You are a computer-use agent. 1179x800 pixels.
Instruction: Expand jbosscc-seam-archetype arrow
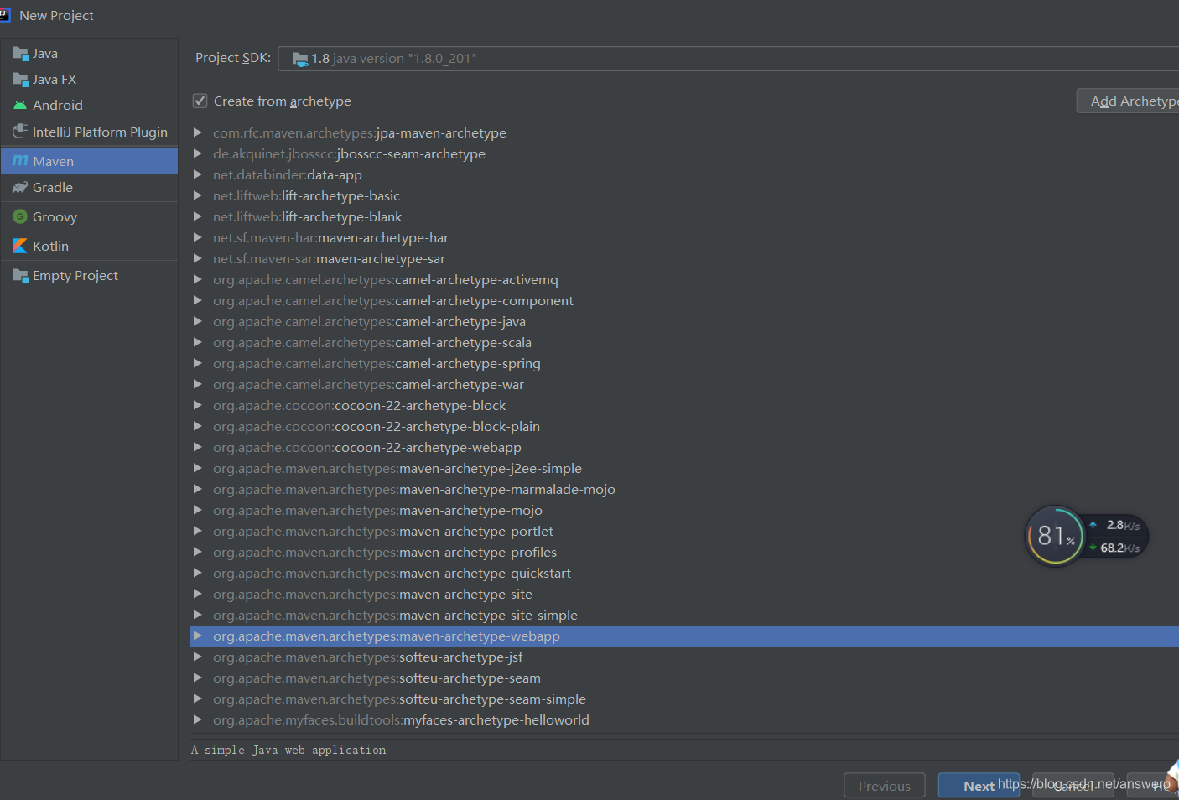[x=198, y=153]
